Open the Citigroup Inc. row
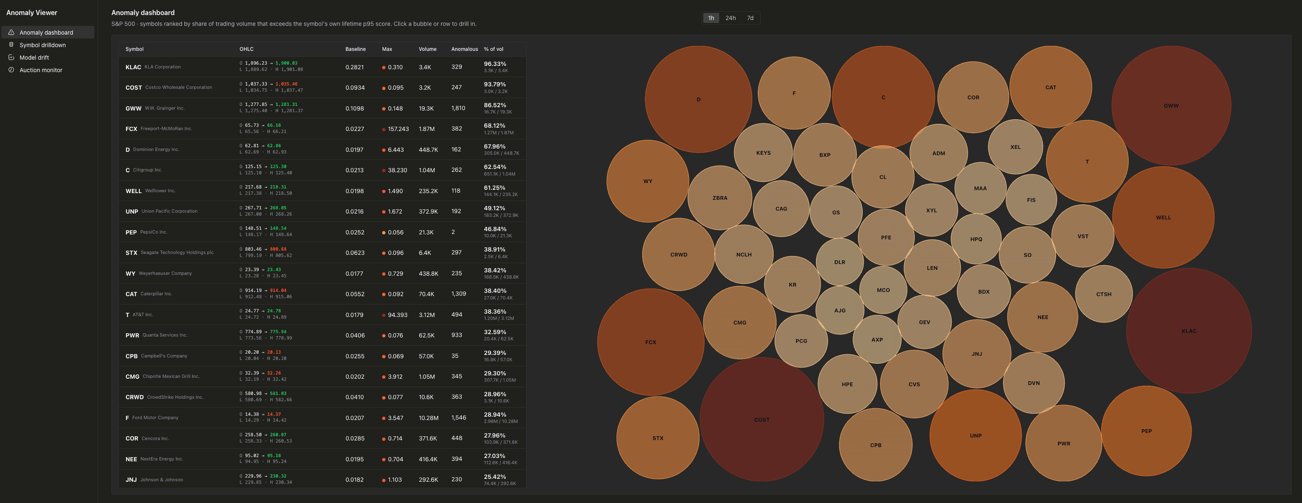 tap(322, 170)
